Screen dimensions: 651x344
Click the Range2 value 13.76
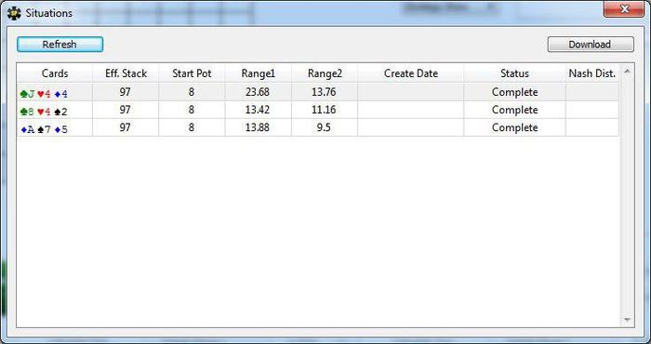click(324, 92)
